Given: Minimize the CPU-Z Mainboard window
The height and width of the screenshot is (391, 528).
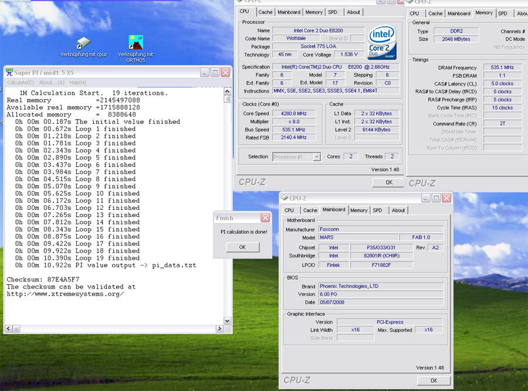Looking at the screenshot, I should click(x=426, y=198).
